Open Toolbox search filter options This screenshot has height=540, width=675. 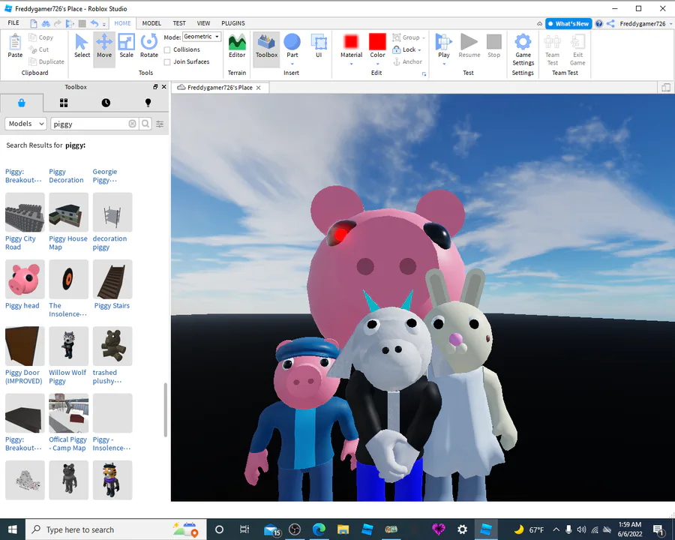pos(160,124)
